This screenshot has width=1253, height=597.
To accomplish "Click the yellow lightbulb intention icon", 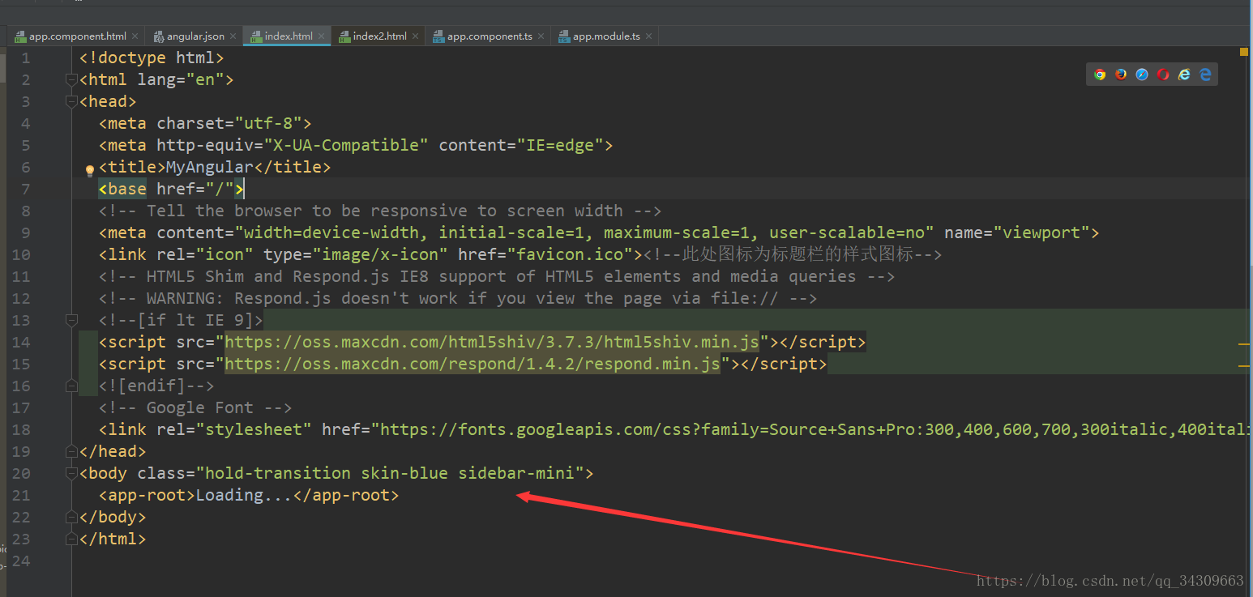I will coord(90,170).
